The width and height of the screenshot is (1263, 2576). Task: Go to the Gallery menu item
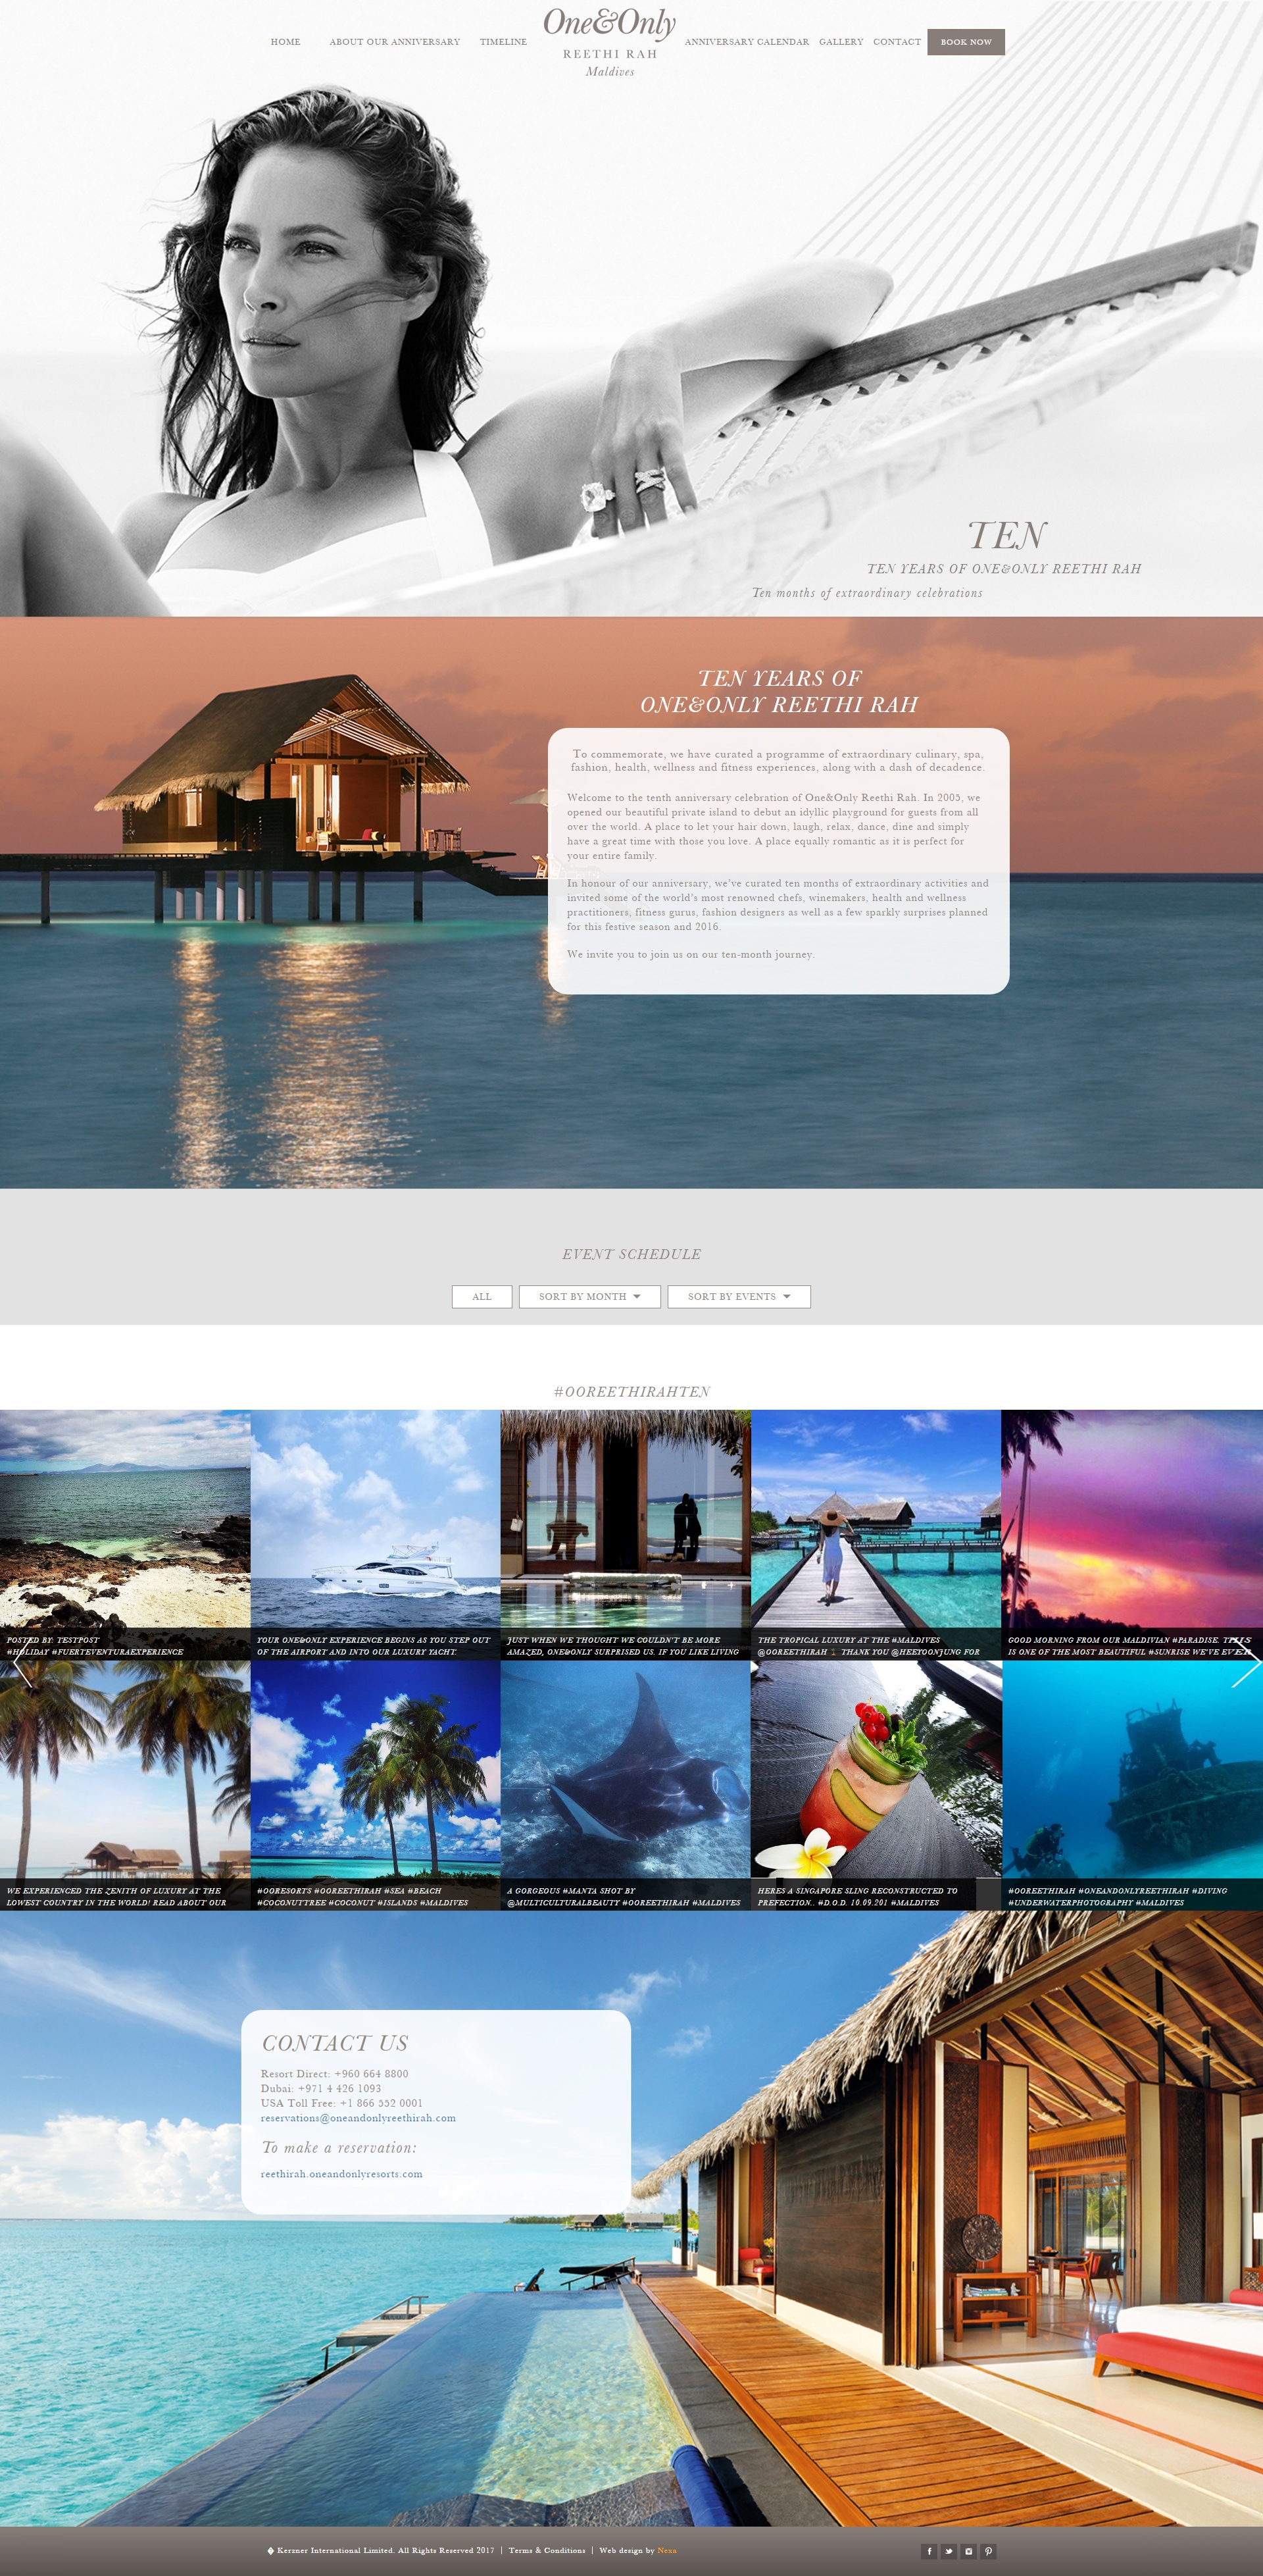click(841, 42)
